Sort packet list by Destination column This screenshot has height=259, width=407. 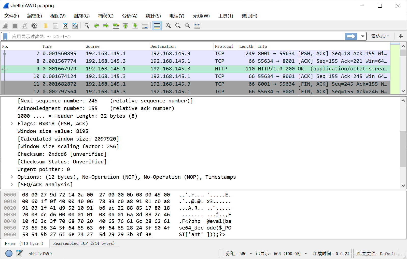click(181, 46)
